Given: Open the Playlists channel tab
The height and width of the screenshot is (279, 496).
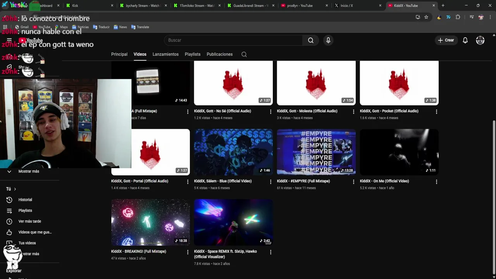Looking at the screenshot, I should pos(193,54).
